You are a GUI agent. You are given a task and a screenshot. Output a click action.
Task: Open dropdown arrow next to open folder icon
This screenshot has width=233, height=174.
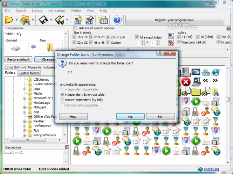(17, 20)
